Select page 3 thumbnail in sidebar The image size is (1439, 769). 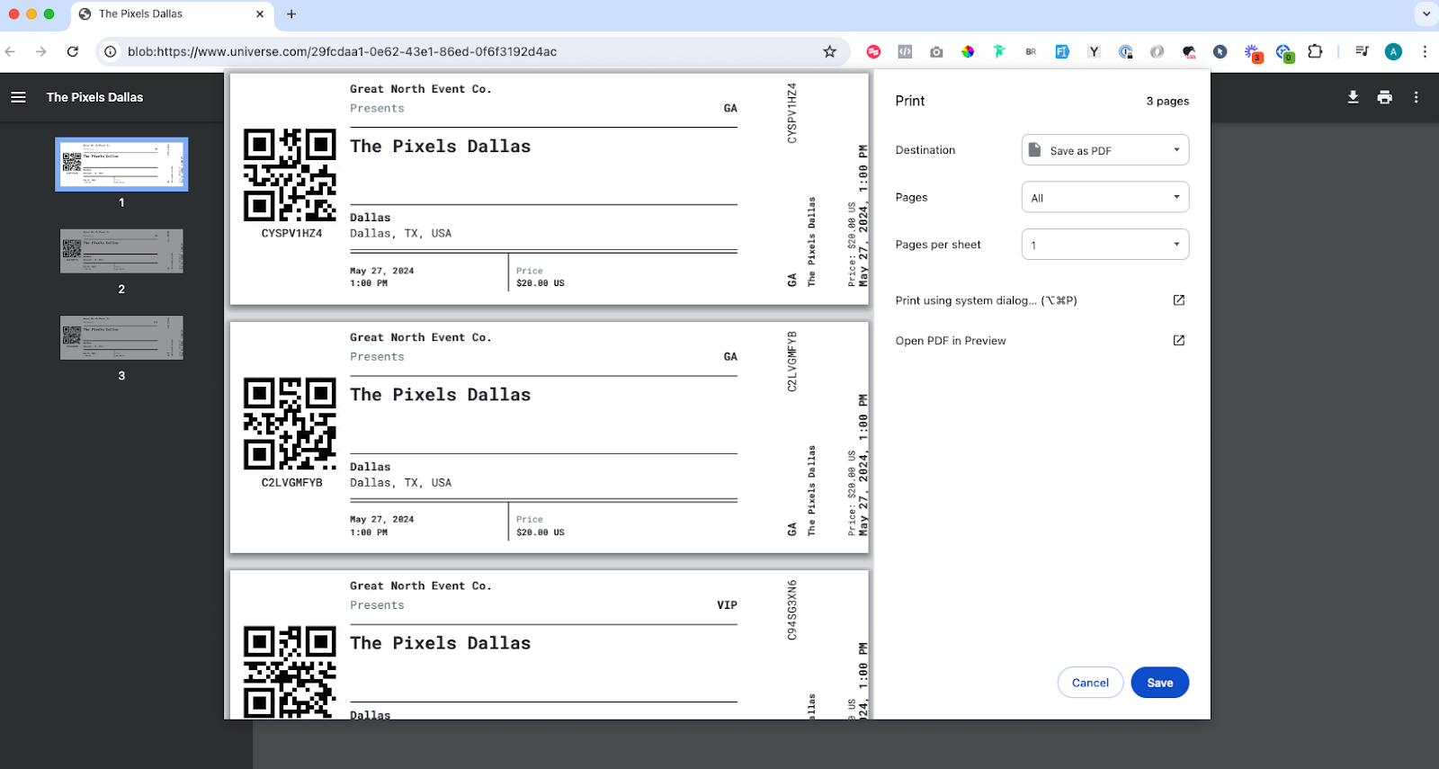click(121, 337)
